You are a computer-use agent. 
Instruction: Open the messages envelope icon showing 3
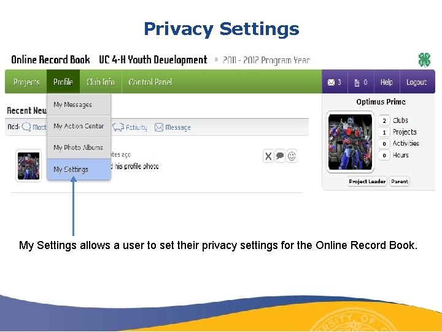pos(335,82)
